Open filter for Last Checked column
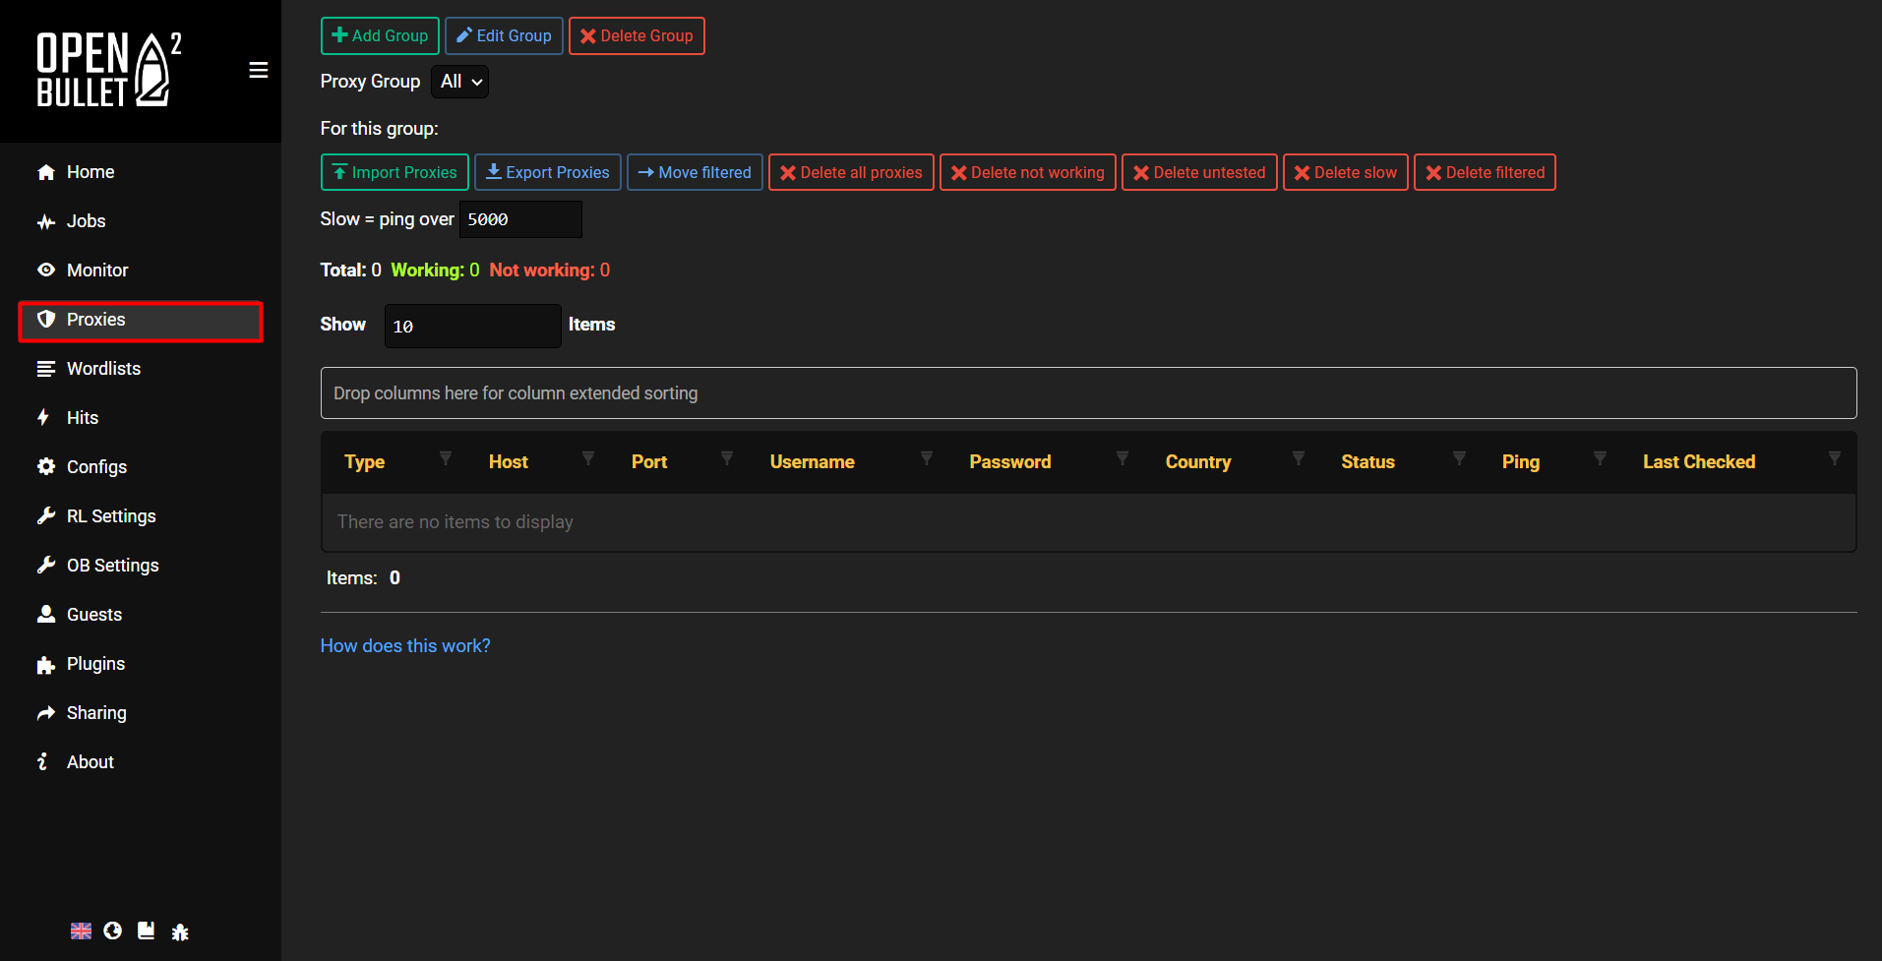This screenshot has height=961, width=1882. click(1835, 458)
